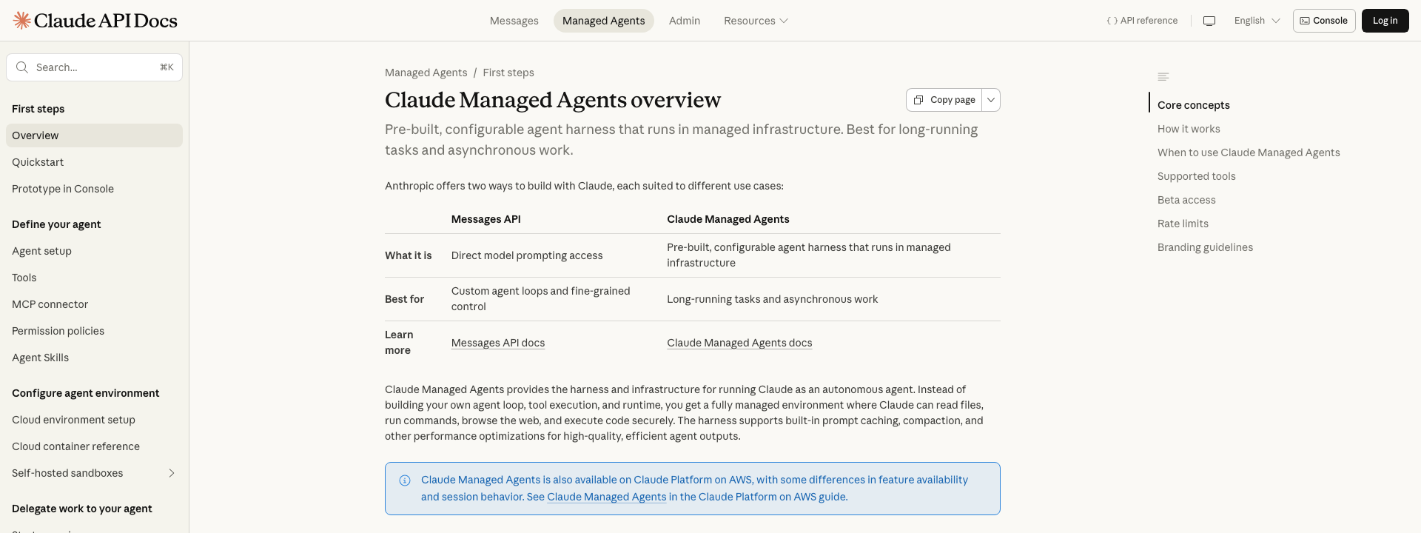Open the Copy page options chevron
The height and width of the screenshot is (533, 1421).
(x=991, y=100)
